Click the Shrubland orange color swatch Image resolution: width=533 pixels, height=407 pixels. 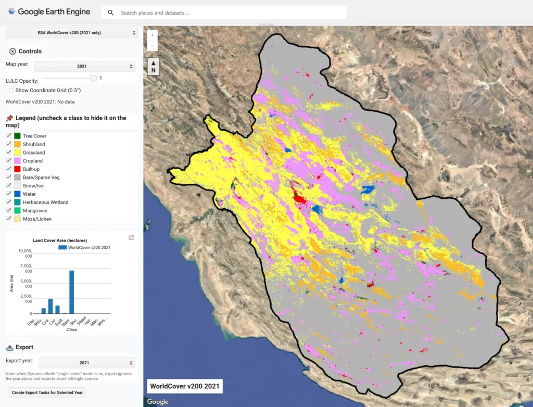(x=17, y=144)
